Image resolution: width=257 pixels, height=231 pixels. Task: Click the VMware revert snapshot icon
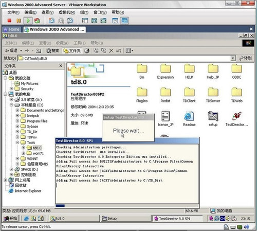tap(61, 21)
